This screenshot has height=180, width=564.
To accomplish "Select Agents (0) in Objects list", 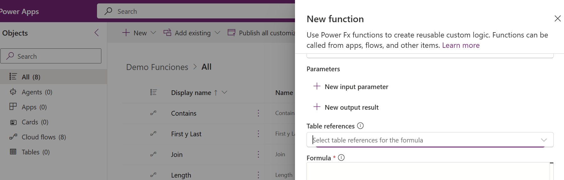I will (x=53, y=92).
